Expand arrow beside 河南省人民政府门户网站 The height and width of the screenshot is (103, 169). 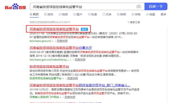(60, 97)
